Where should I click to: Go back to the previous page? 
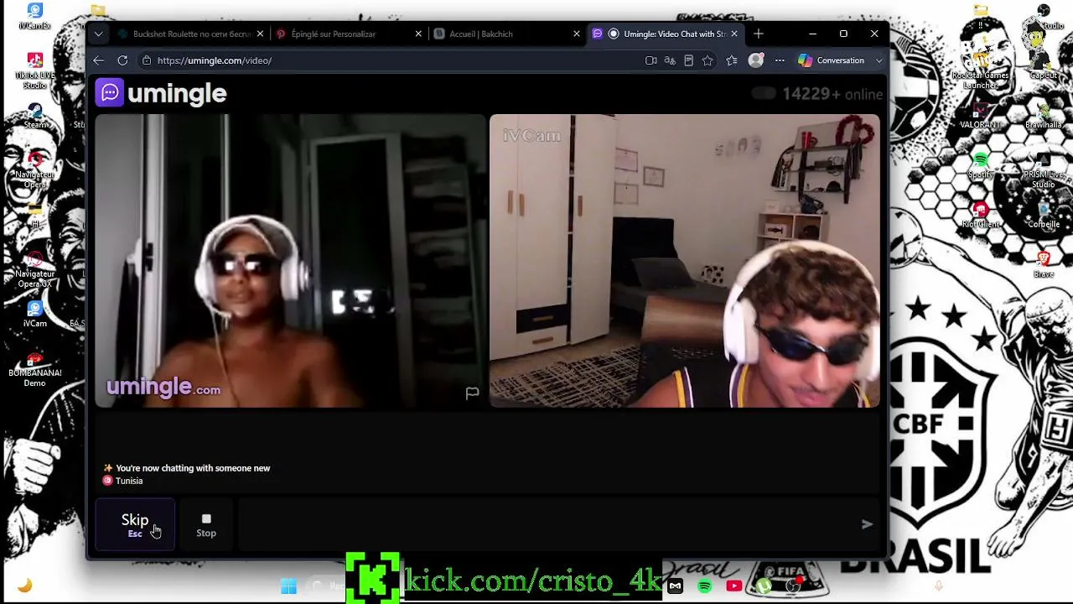click(x=98, y=60)
